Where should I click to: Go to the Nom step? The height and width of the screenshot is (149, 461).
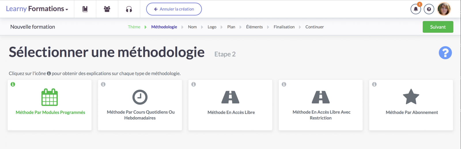(192, 27)
